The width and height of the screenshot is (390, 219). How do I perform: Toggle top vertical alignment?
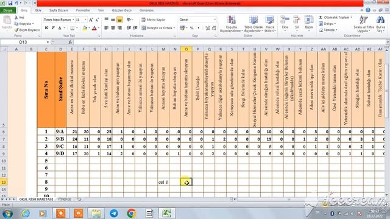pos(107,19)
